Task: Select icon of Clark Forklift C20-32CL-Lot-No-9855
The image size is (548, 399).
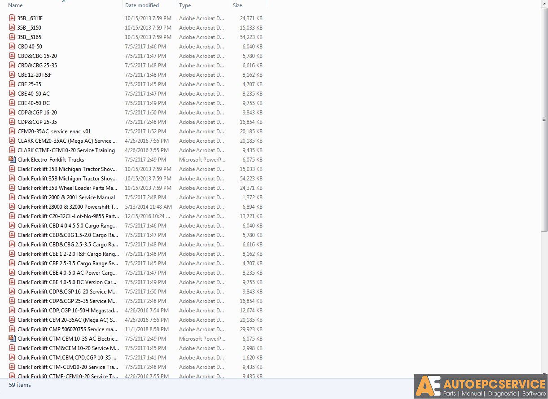Action: (12, 216)
